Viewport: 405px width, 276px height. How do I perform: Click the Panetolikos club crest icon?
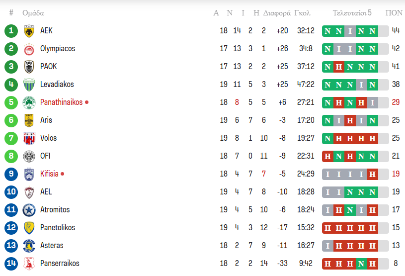click(x=29, y=228)
